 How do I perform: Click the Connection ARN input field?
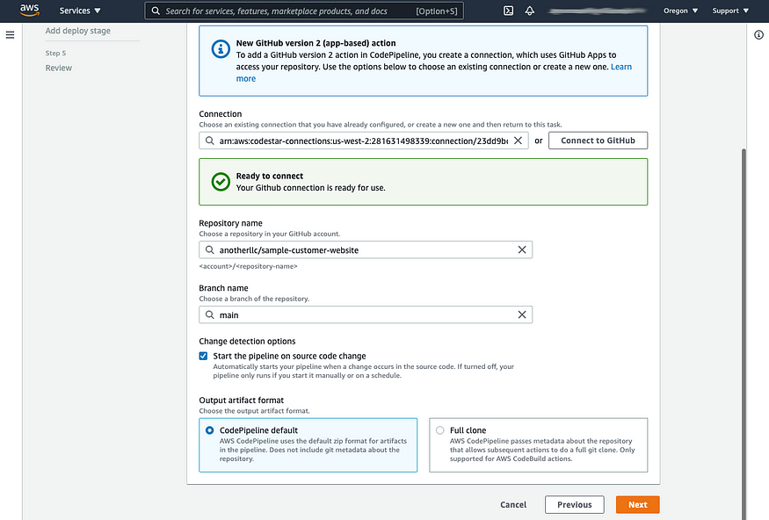pyautogui.click(x=364, y=141)
